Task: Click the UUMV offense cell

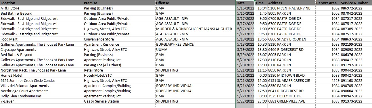Action: [195, 49]
